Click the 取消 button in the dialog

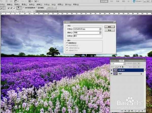coord(109,30)
